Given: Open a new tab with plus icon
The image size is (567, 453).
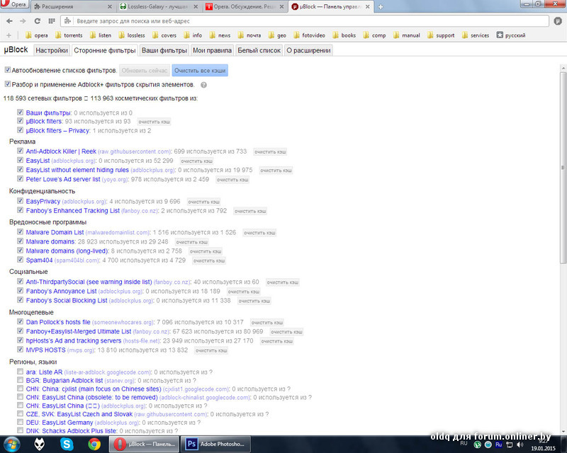Looking at the screenshot, I should pyautogui.click(x=381, y=6).
